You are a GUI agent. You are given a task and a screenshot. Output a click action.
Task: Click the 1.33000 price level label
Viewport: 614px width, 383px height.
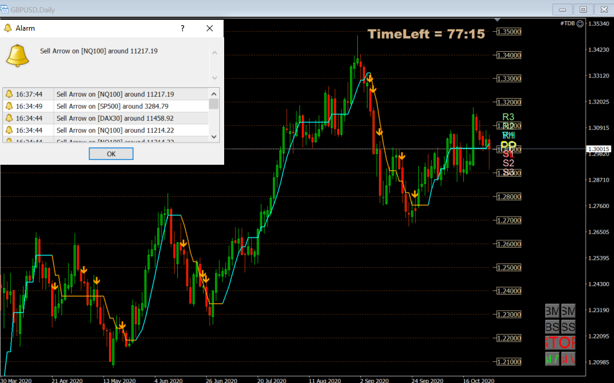pos(509,79)
